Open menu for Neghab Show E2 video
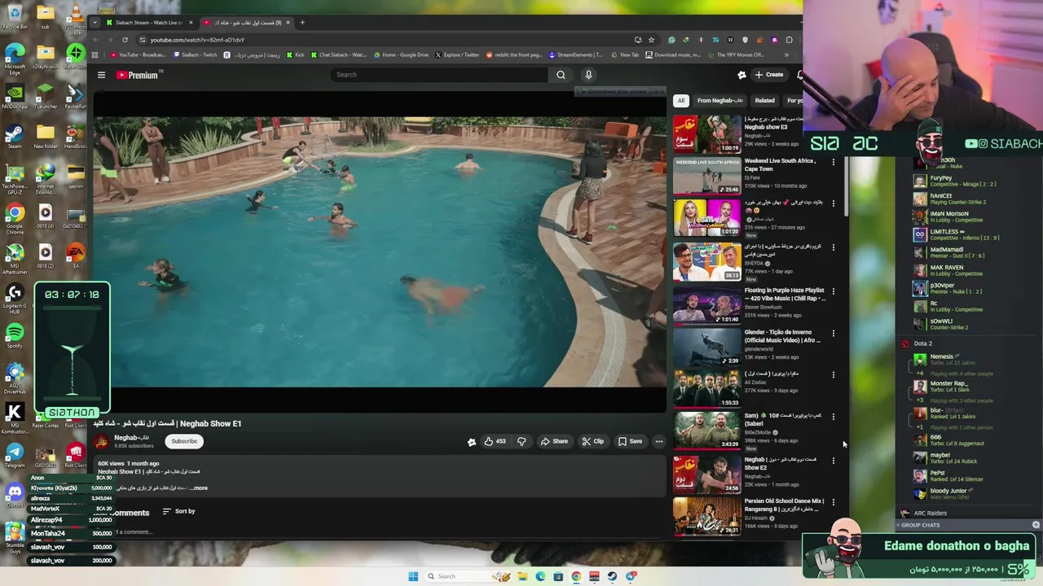Image resolution: width=1043 pixels, height=586 pixels. (833, 461)
